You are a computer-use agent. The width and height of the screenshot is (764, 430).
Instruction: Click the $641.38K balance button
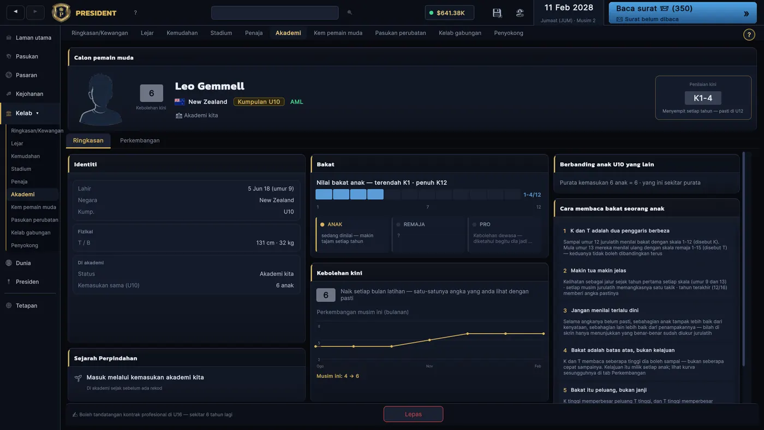pyautogui.click(x=449, y=13)
